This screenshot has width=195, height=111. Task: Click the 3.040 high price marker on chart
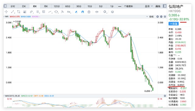[17, 22]
